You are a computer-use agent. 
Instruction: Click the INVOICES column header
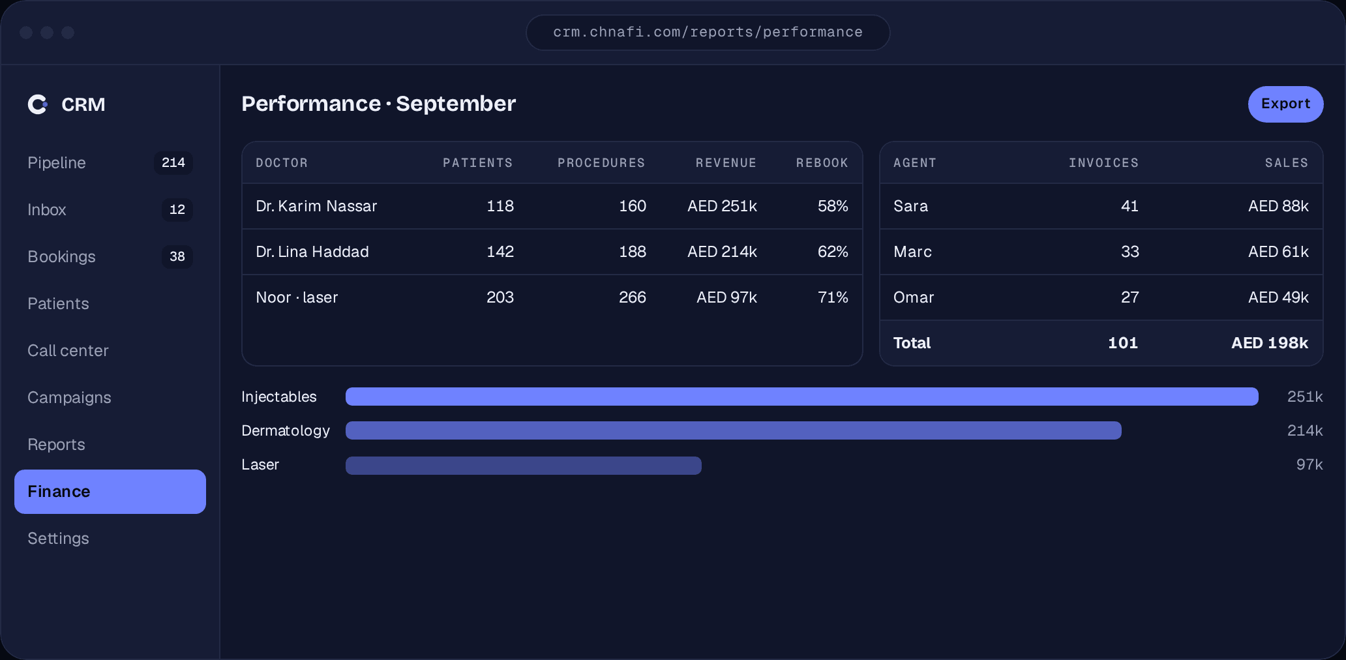(x=1103, y=163)
